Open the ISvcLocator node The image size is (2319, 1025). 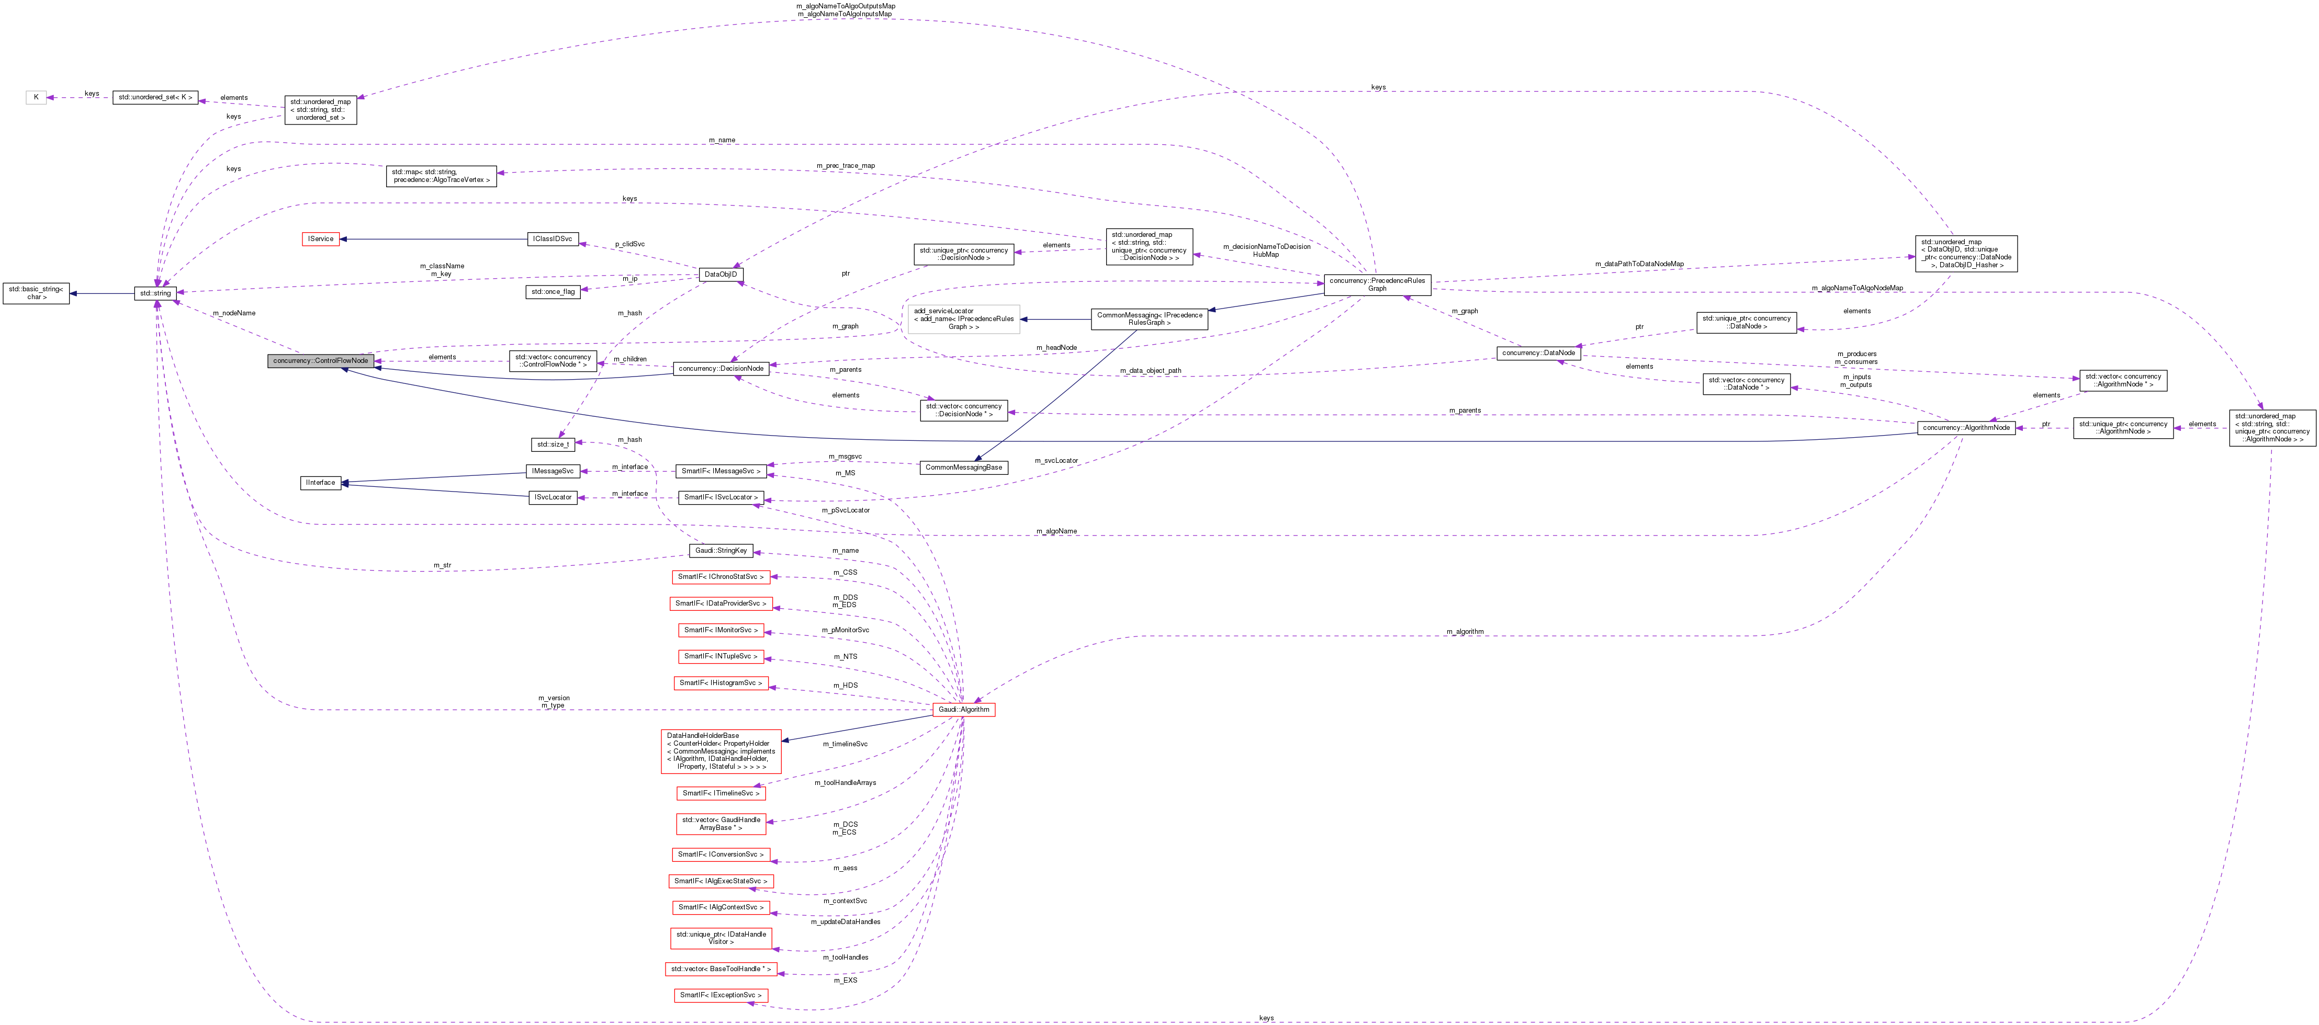pyautogui.click(x=552, y=497)
